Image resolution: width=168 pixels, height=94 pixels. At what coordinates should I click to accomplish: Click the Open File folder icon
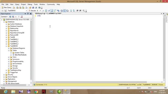coord(30,8)
